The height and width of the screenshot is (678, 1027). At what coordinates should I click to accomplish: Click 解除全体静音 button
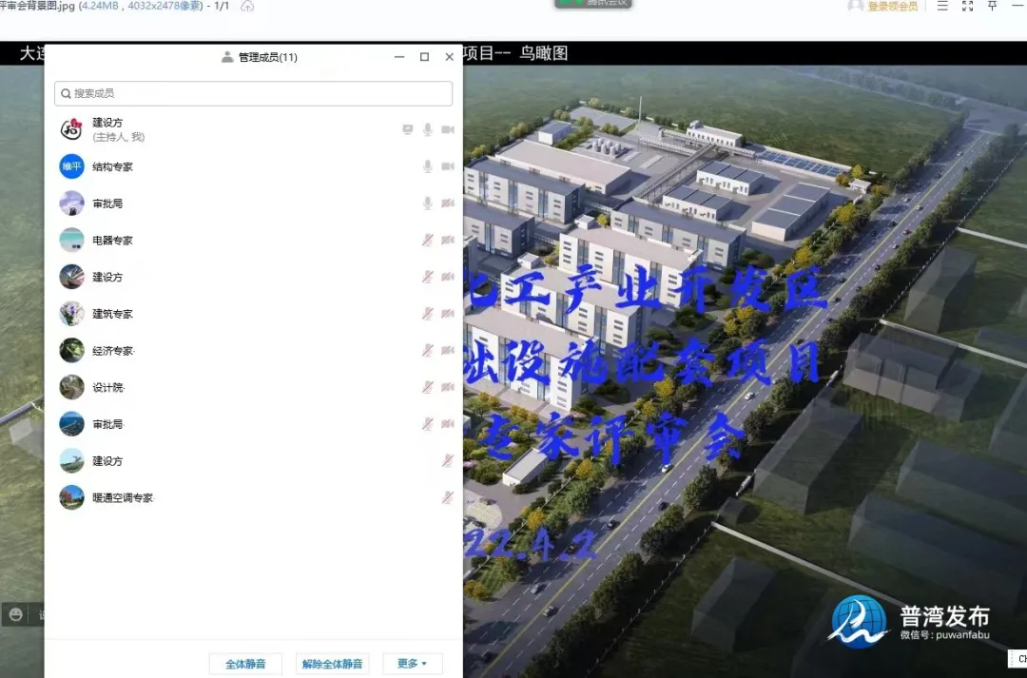point(332,664)
